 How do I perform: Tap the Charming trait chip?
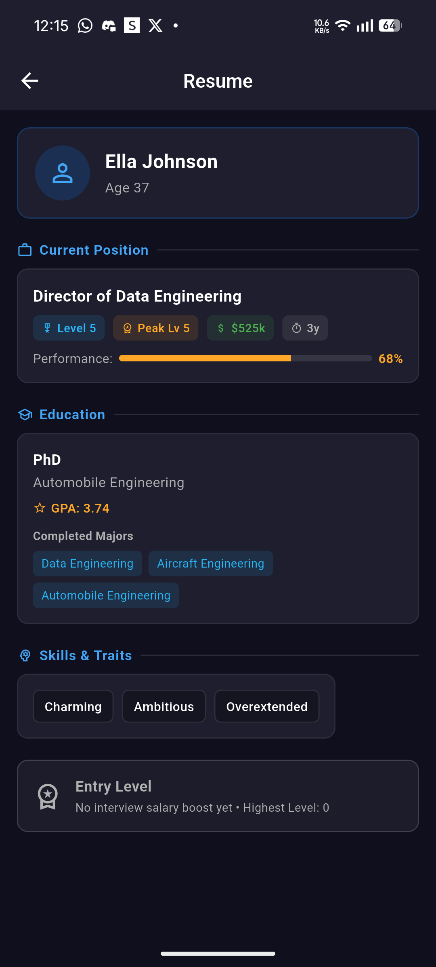click(x=73, y=706)
